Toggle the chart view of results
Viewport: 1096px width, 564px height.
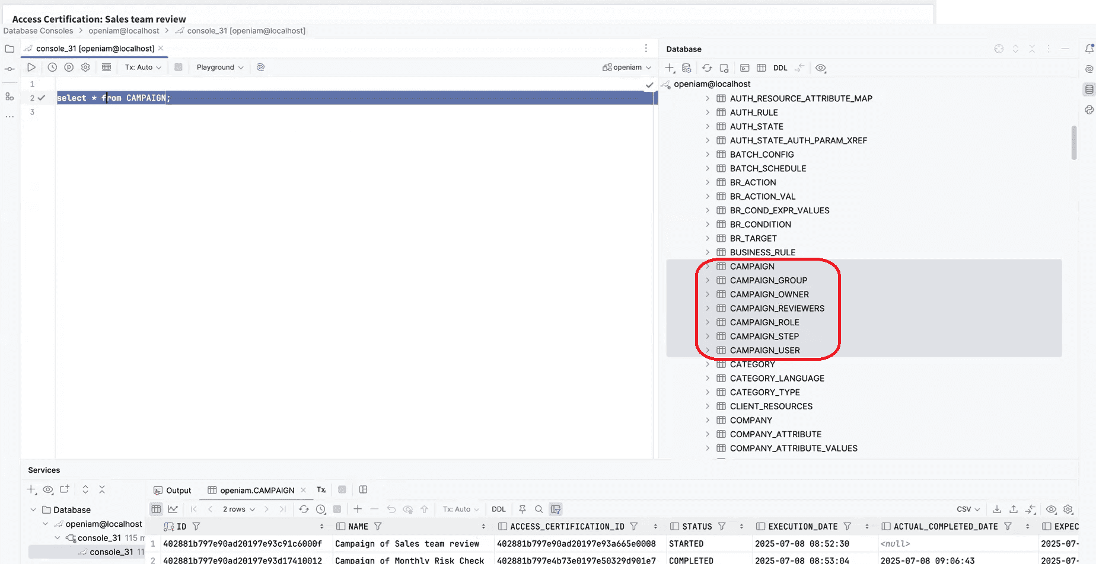[173, 509]
